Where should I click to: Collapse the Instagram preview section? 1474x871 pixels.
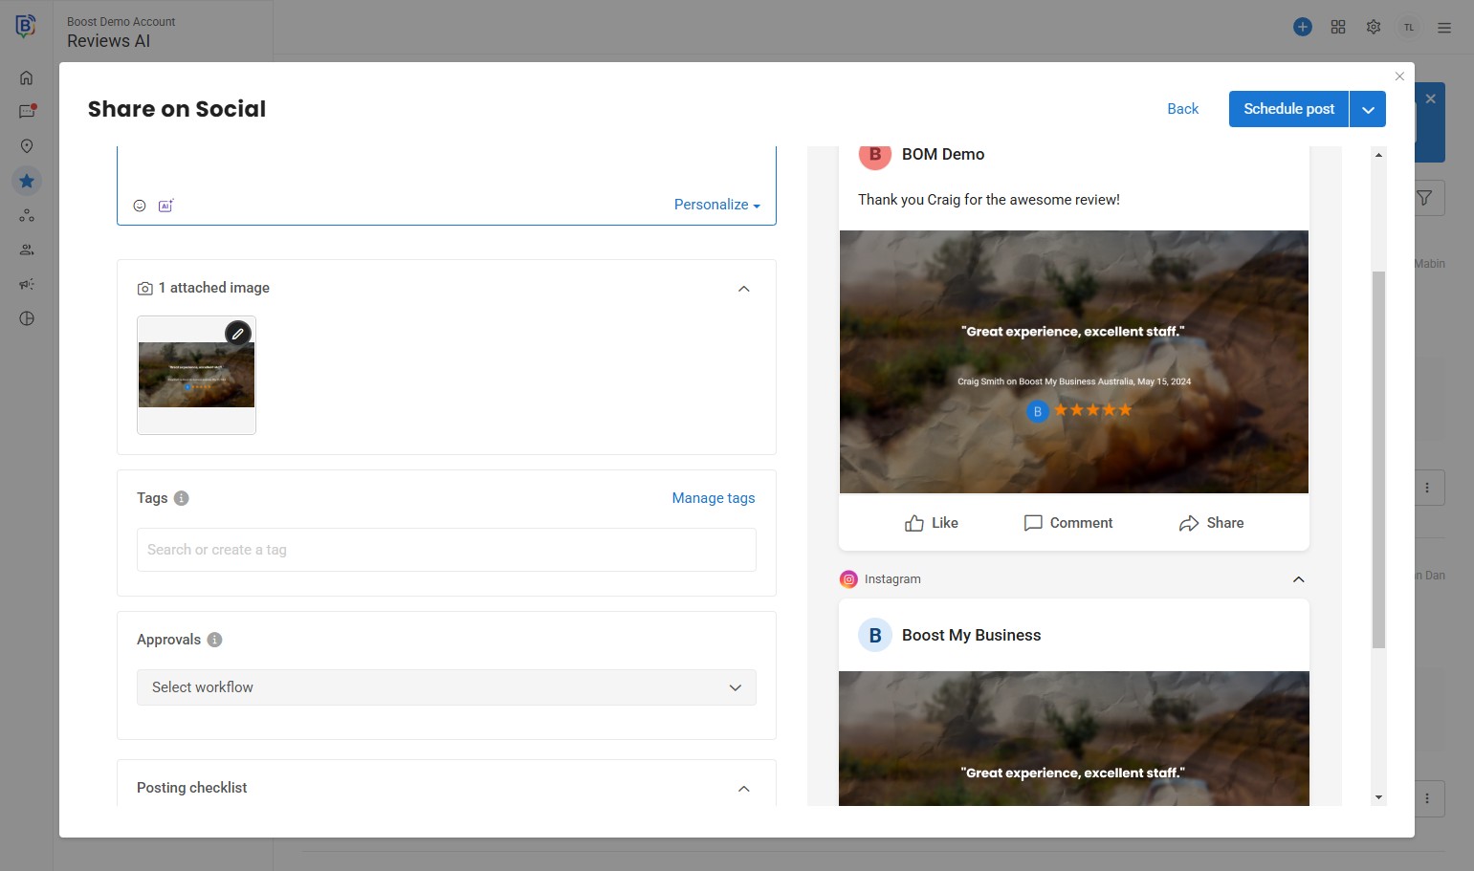click(1298, 579)
